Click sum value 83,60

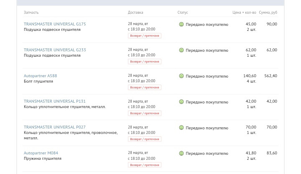[x=272, y=153]
